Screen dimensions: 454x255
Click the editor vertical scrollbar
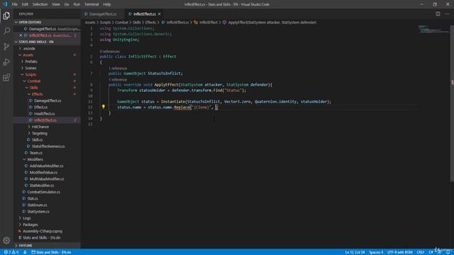tap(452, 104)
